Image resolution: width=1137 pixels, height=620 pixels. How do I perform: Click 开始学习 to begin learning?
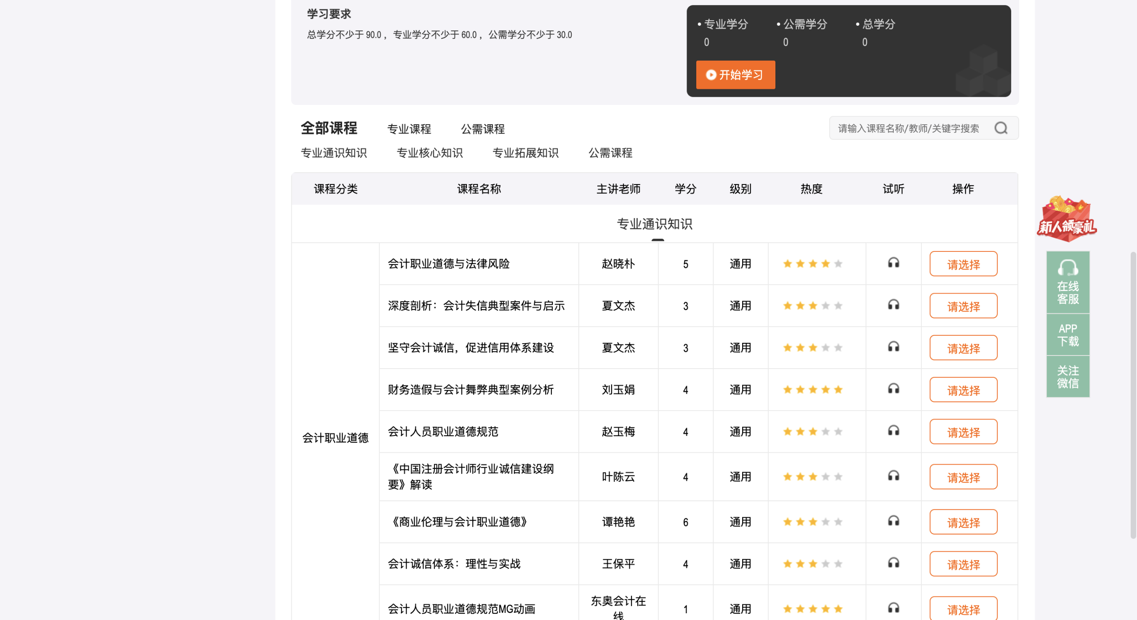pos(735,75)
